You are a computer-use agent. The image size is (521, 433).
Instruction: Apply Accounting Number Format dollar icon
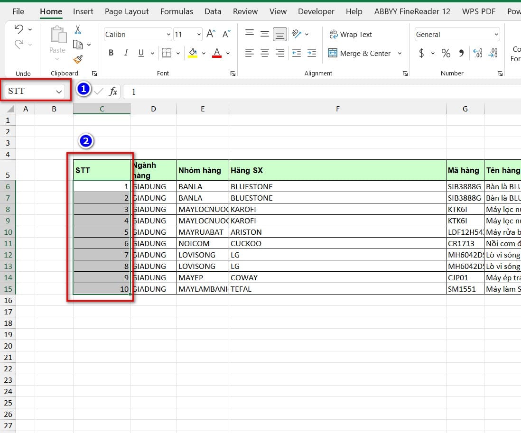click(421, 53)
